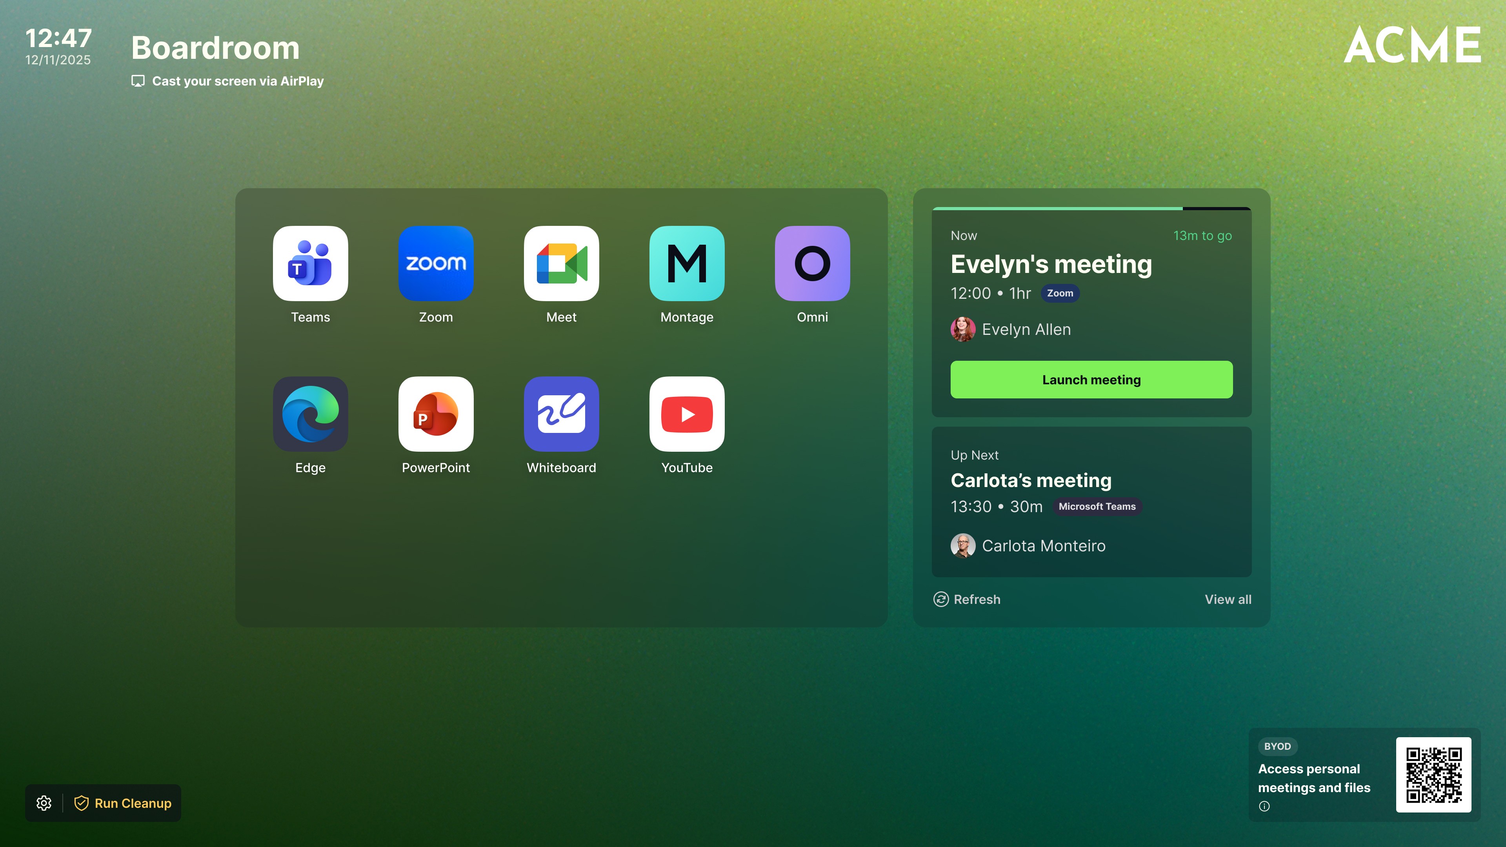This screenshot has width=1506, height=847.
Task: Click the BYOD info icon
Action: 1264,807
